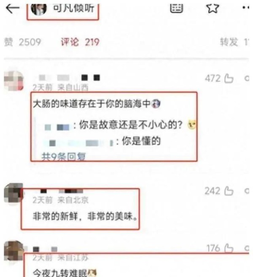
Task: Select the 评论 219 tab
Action: point(80,42)
